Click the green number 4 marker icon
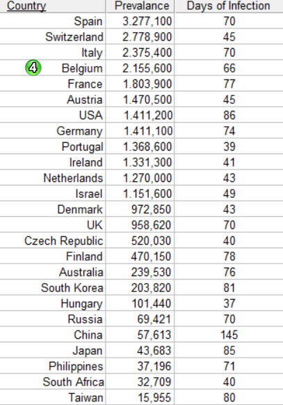The width and height of the screenshot is (283, 405). click(33, 68)
